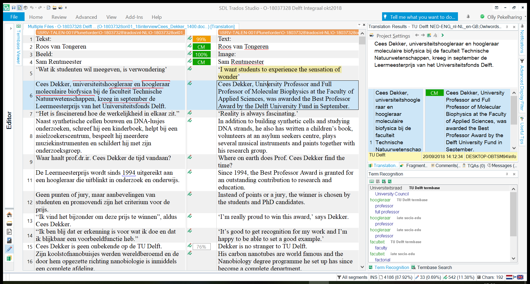Open the Customize Quick Access Toolbar dropdown
Image resolution: width=530 pixels, height=284 pixels.
(66, 8)
